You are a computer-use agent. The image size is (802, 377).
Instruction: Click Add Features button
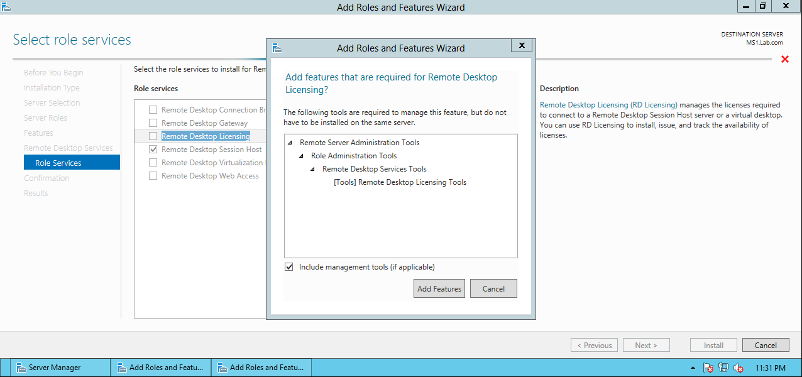439,288
